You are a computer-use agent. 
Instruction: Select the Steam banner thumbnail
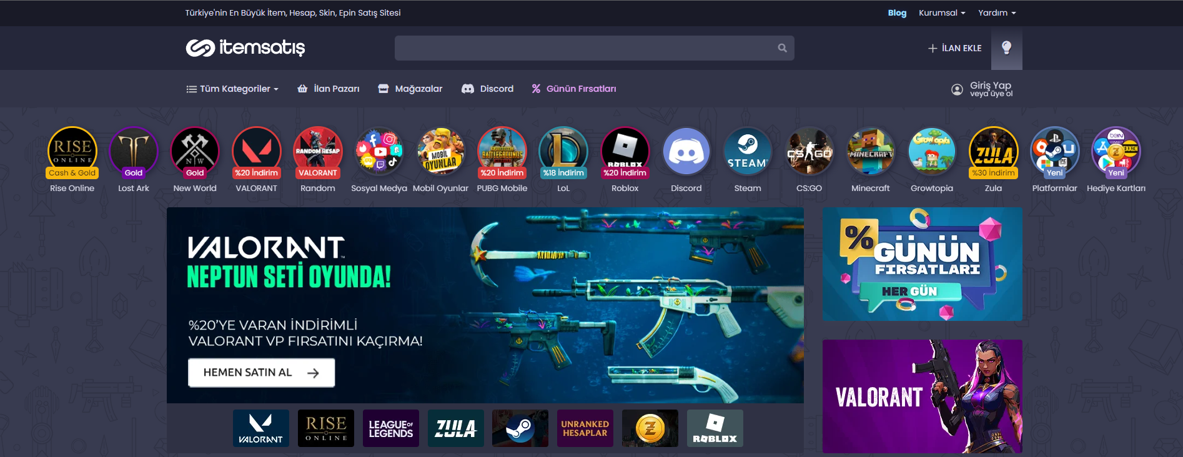tap(520, 428)
